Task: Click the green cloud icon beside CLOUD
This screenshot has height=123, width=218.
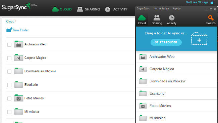Action: 55,9
